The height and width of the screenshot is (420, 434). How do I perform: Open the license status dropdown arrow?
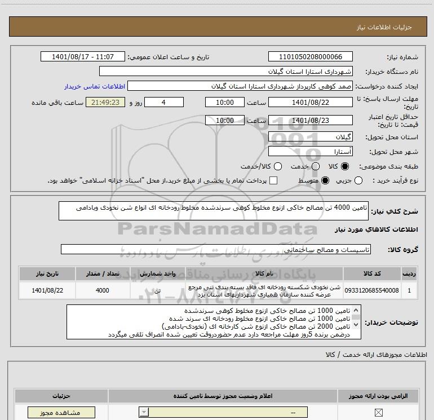pyautogui.click(x=144, y=413)
